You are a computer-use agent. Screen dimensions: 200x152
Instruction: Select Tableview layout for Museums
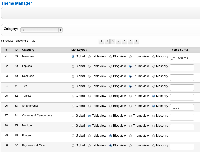tap(89, 57)
